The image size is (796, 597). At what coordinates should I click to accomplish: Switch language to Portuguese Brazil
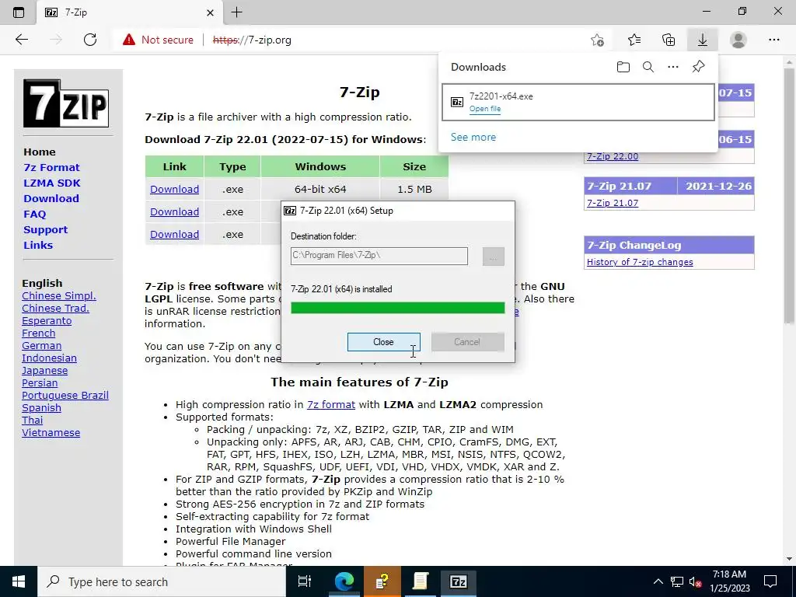pos(65,396)
